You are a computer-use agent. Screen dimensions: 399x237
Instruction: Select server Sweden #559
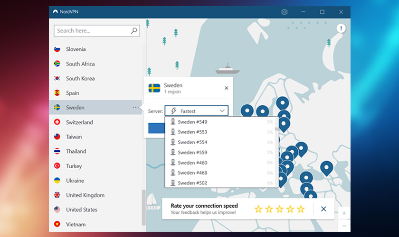click(220, 153)
